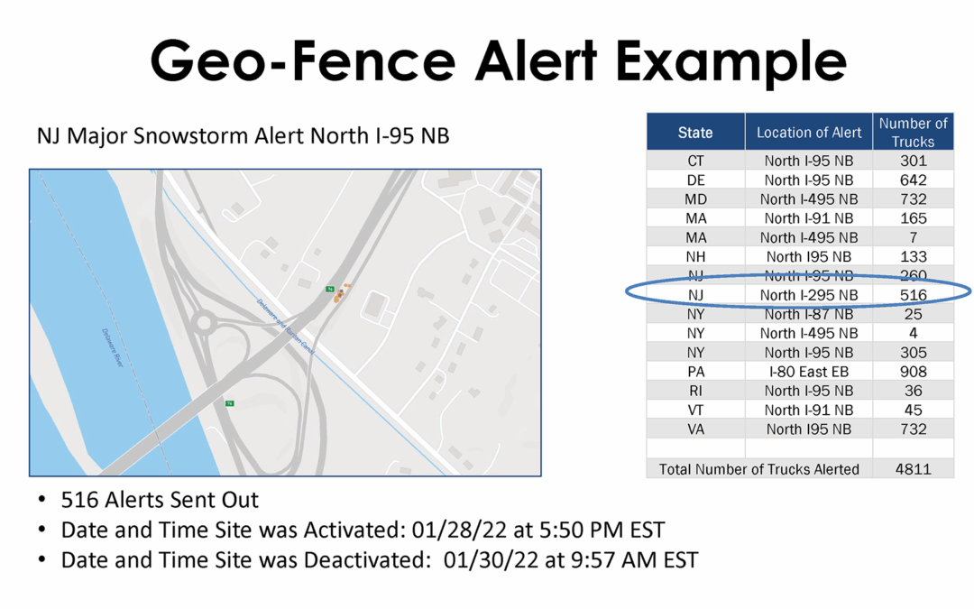Click the 4811 total trucks cell
Viewport: 974px width, 609px height.
913,469
